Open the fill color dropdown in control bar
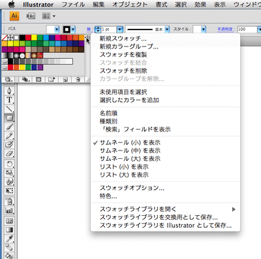This screenshot has height=259, width=261. (x=57, y=29)
